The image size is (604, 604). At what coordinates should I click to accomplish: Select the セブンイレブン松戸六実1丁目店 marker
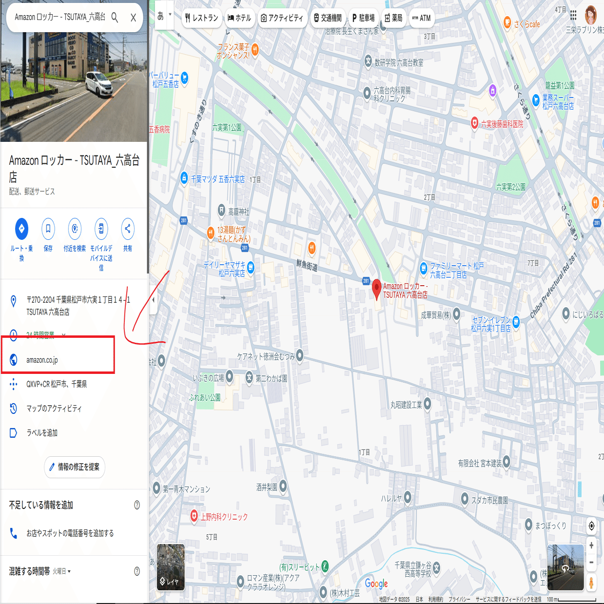tap(516, 322)
